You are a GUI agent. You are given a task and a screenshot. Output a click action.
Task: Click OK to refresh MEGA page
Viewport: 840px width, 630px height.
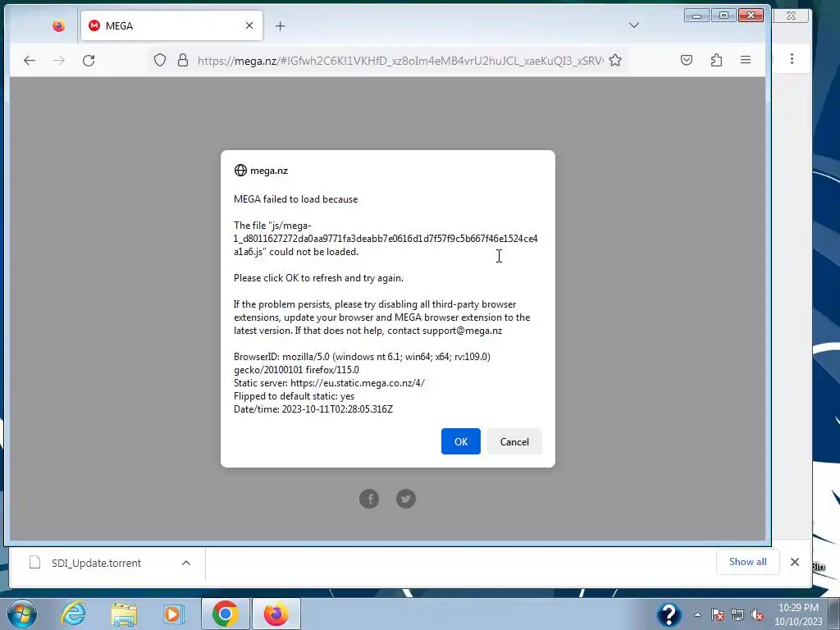(460, 441)
